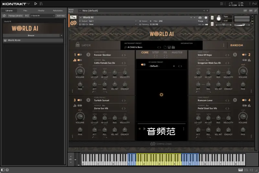Toggle layer 2 step sequencer switch
Screen dimensions: 259x173
click(x=244, y=60)
